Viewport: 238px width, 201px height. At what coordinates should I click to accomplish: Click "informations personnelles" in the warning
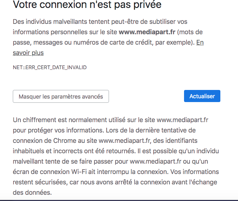click(47, 32)
